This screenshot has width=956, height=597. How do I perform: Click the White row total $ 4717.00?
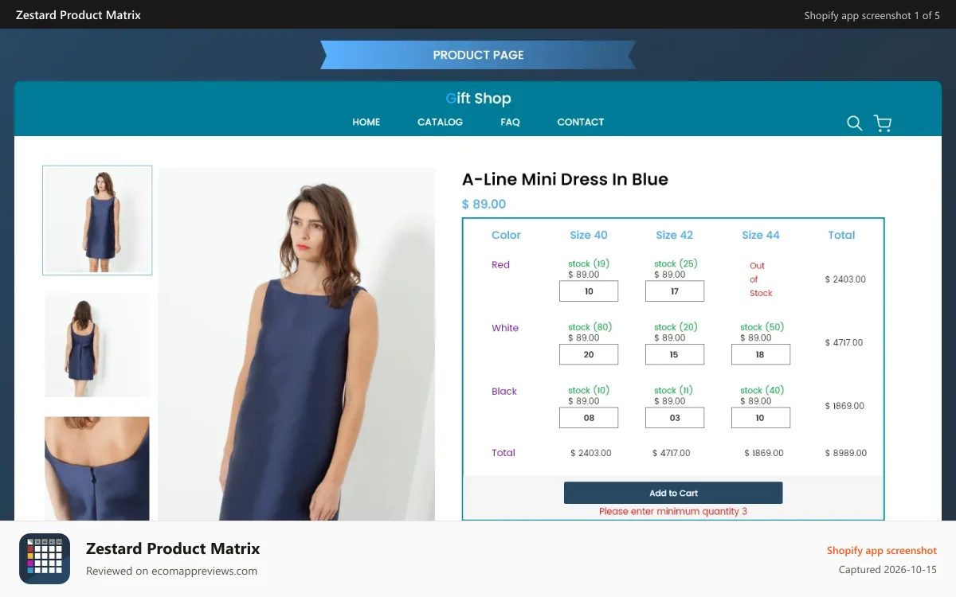pyautogui.click(x=844, y=343)
